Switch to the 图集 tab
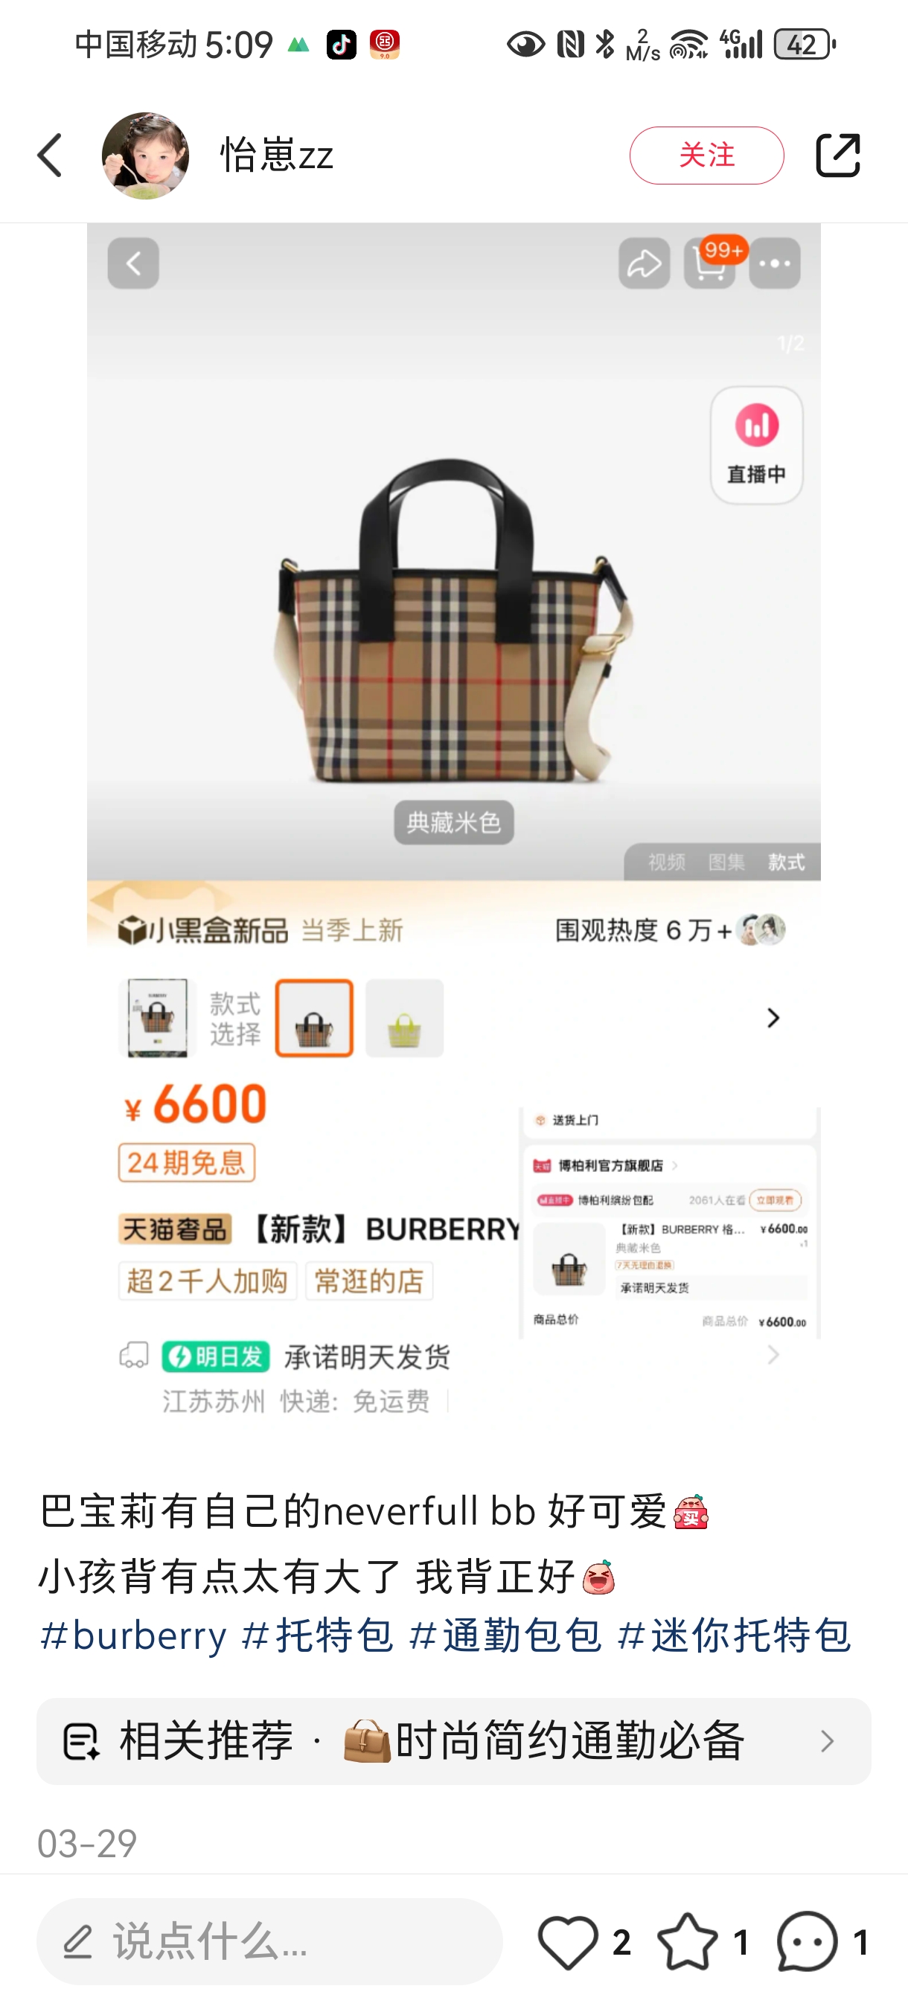The width and height of the screenshot is (908, 2009). tap(726, 862)
